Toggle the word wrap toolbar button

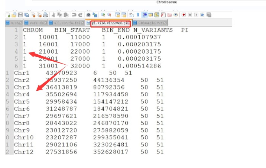pos(131,15)
